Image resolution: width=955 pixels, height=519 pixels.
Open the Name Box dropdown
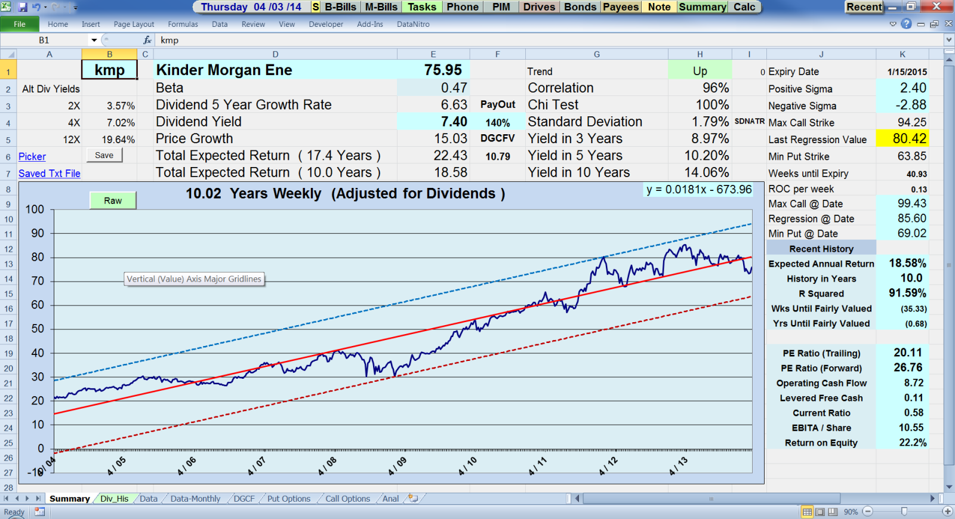click(94, 40)
